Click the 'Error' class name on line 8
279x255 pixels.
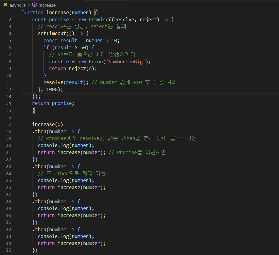[x=96, y=62]
